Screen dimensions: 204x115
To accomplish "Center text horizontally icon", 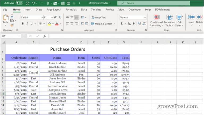I will 72,24.
